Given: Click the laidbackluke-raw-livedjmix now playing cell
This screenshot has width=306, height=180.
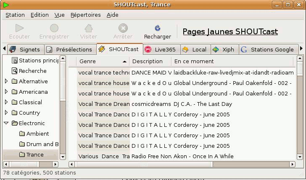Looking at the screenshot, I should 234,73.
